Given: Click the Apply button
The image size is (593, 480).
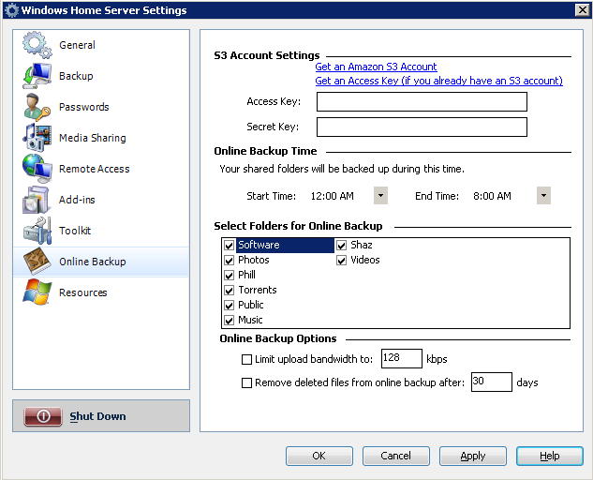Looking at the screenshot, I should [473, 456].
